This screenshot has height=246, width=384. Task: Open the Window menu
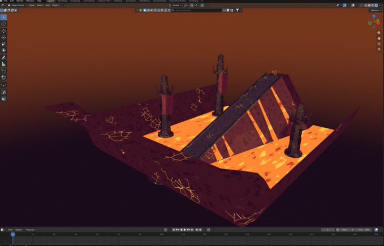30,1
